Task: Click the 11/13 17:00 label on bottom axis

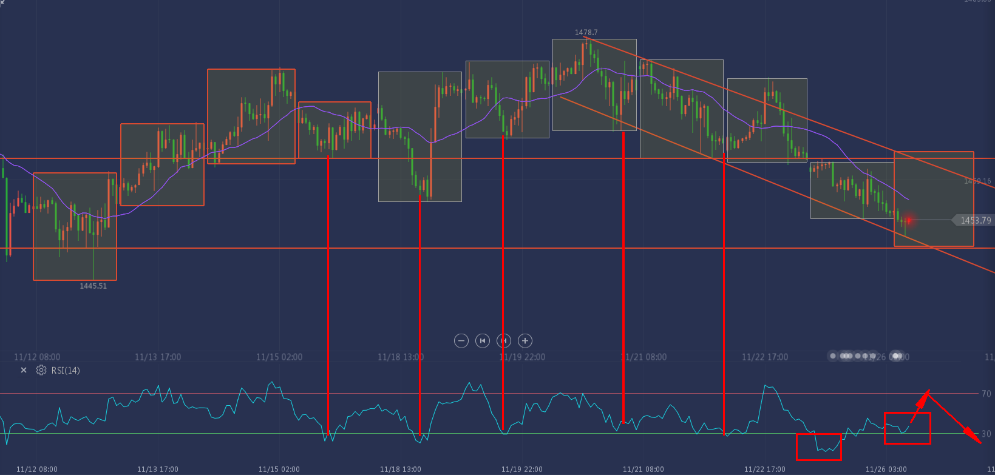Action: 158,469
